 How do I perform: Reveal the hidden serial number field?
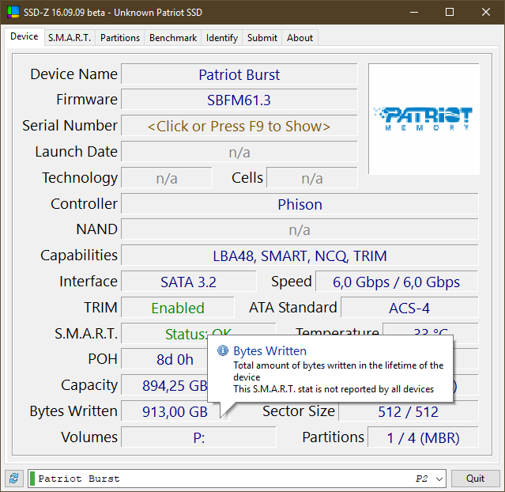coord(239,126)
